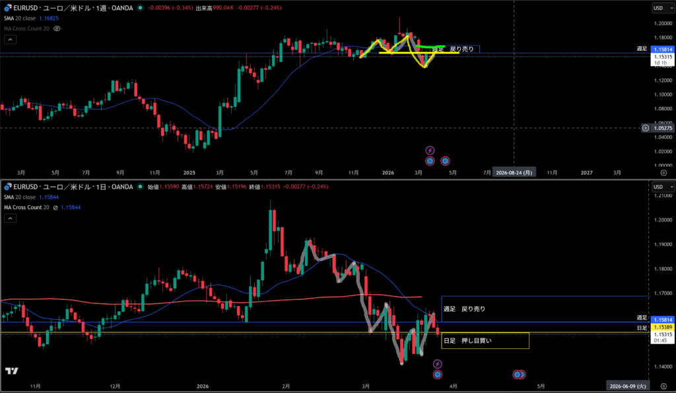Screen dimensions: 676x393
Task: Click the EURUSD symbol flag icon, weekly chart
Action: point(7,8)
